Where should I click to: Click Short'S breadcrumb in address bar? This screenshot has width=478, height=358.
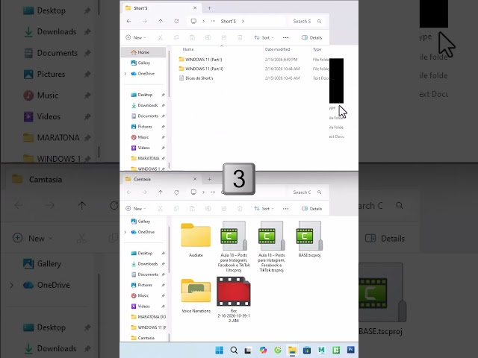click(x=229, y=22)
